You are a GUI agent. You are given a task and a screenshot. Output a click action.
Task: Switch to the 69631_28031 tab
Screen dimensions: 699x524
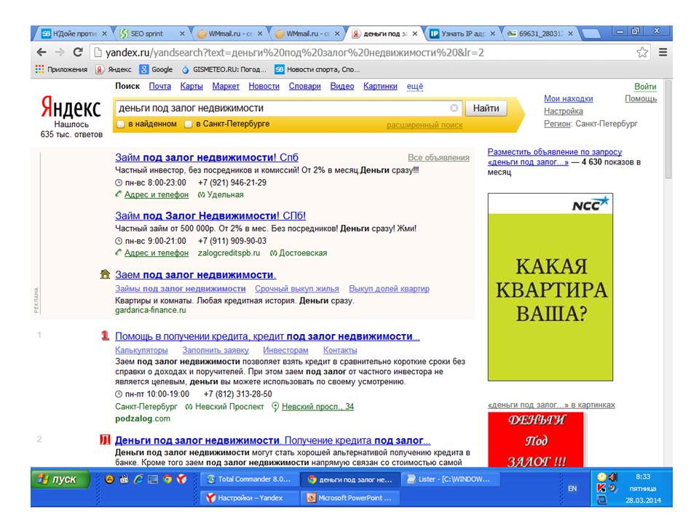[540, 33]
